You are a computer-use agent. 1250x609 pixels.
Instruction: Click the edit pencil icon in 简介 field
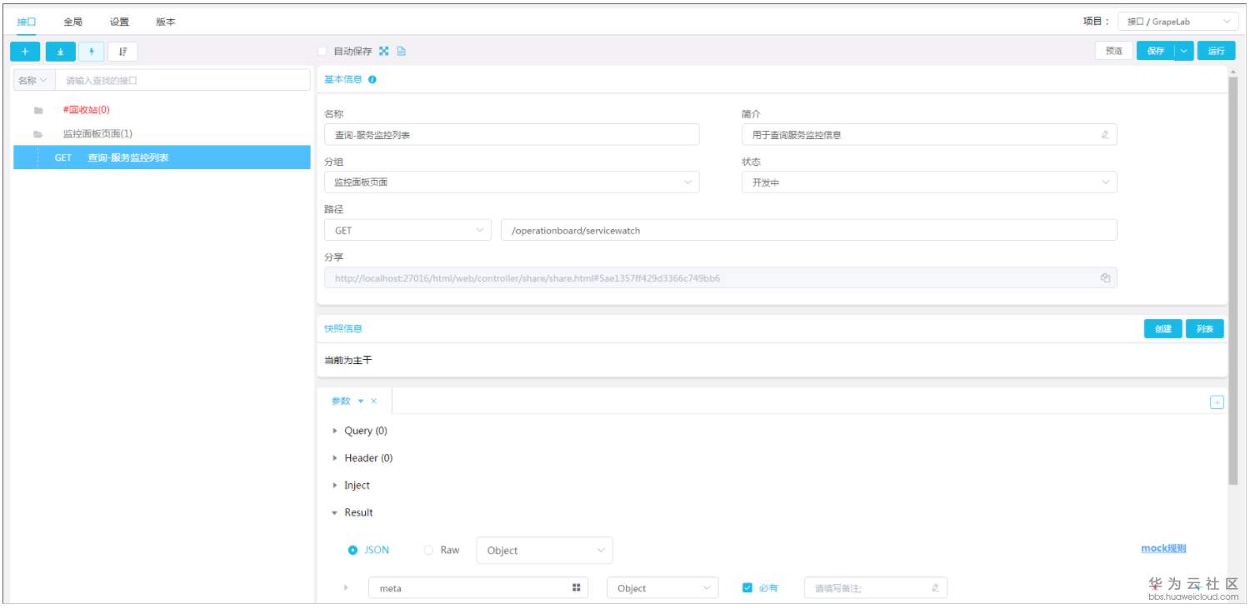tap(1105, 135)
